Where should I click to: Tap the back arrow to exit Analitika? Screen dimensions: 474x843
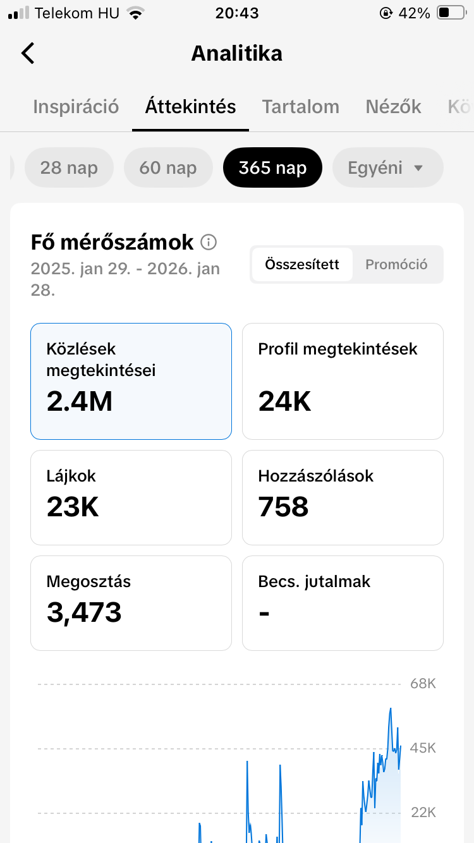click(27, 53)
